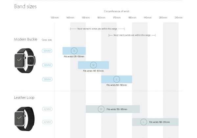197x138 pixels.
Task: Select the upper 42MM case size badge
Action: pos(47,109)
